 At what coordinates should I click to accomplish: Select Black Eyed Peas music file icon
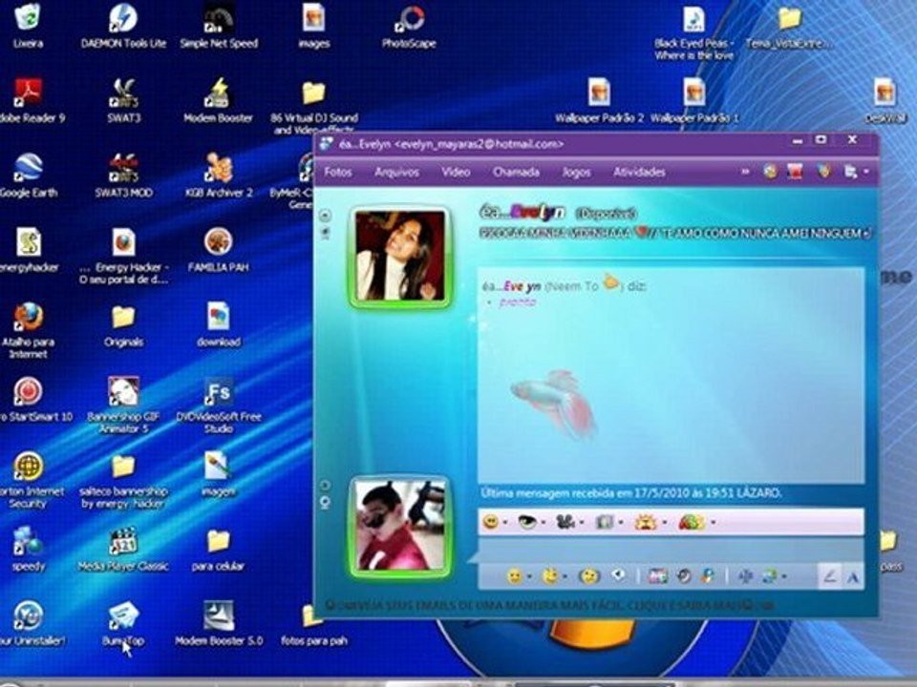coord(694,32)
